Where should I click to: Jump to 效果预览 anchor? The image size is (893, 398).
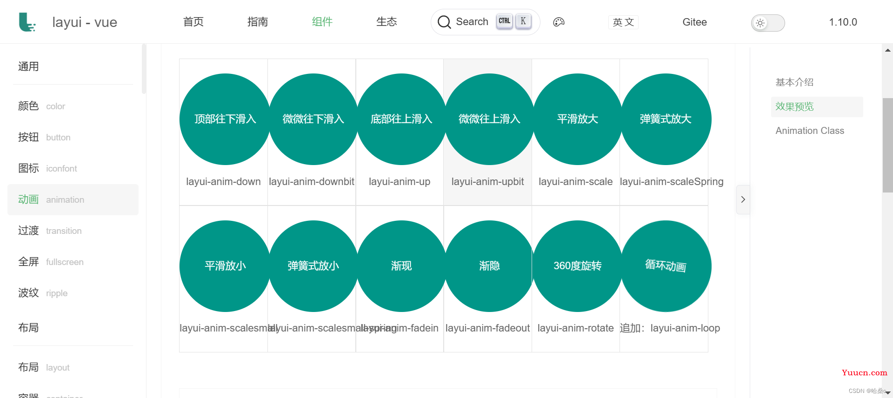[794, 106]
